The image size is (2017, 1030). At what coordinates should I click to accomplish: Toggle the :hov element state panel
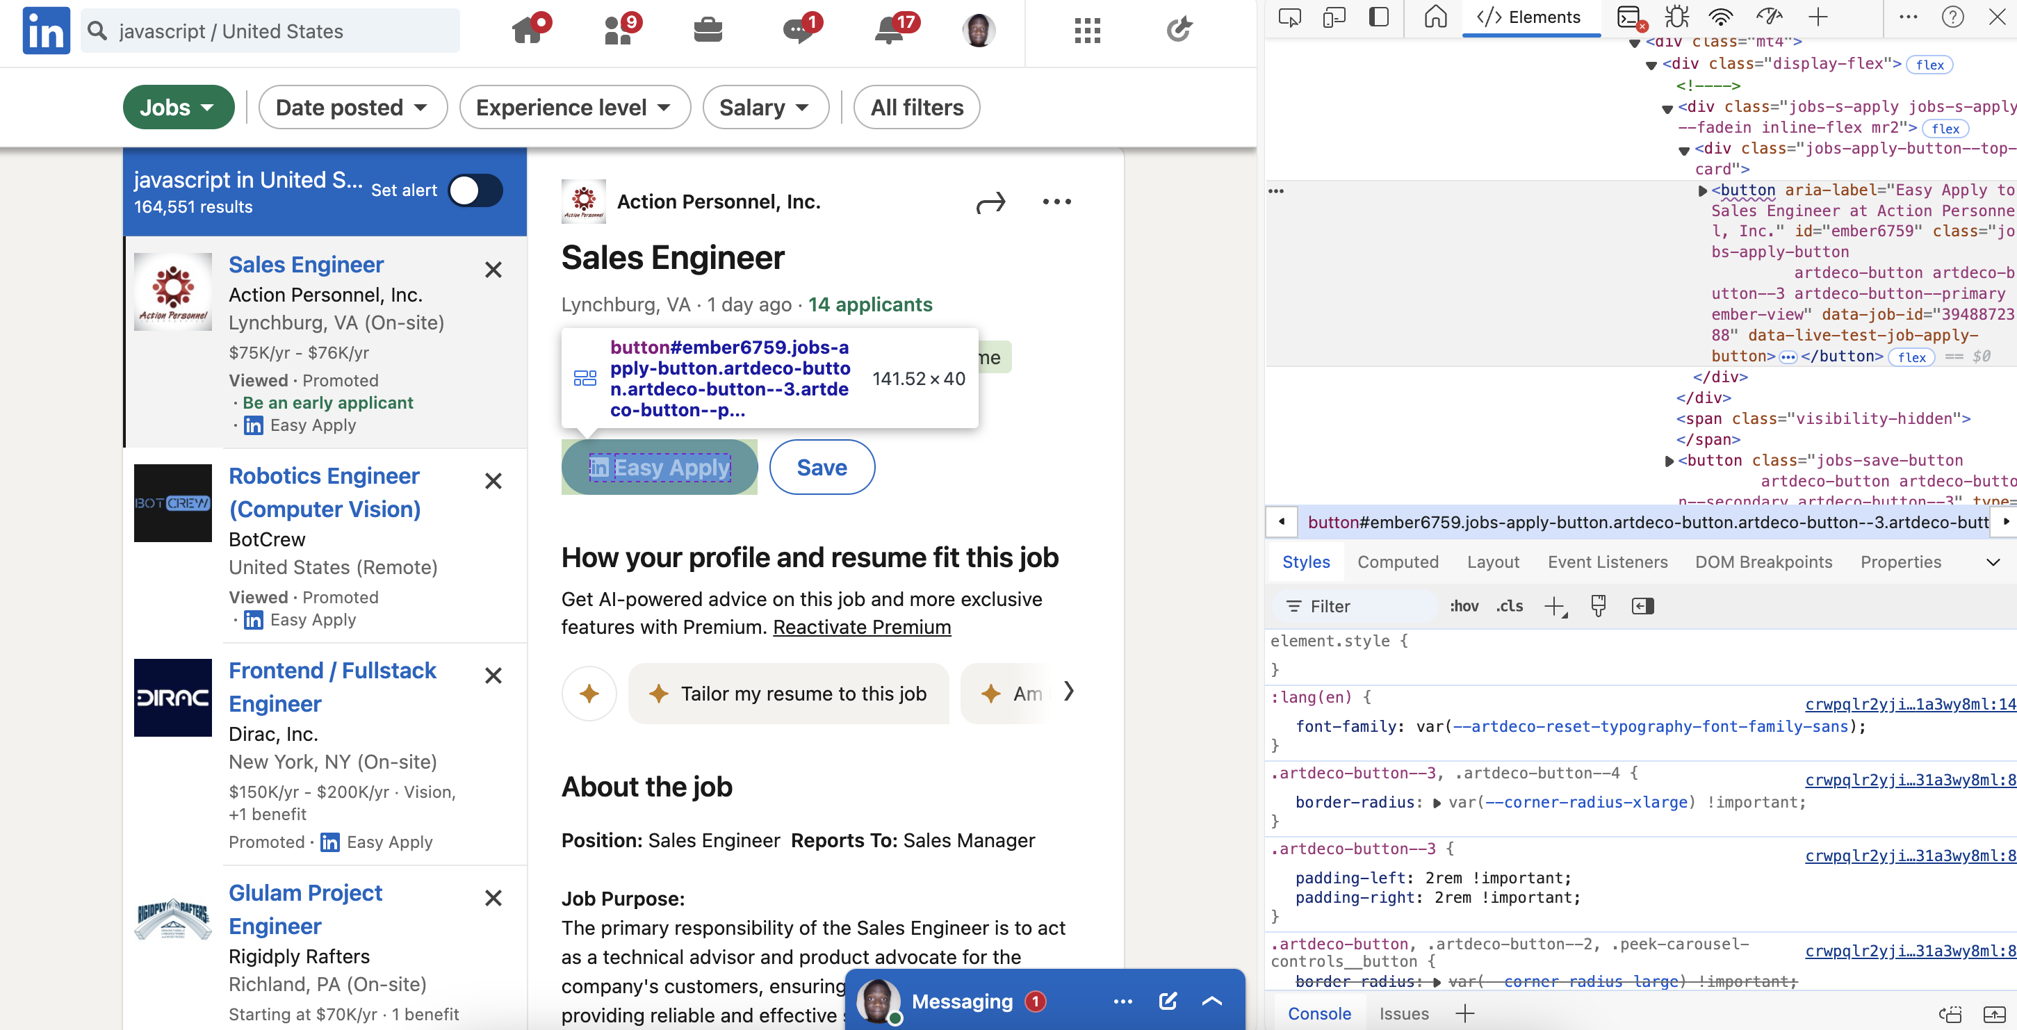pos(1464,607)
